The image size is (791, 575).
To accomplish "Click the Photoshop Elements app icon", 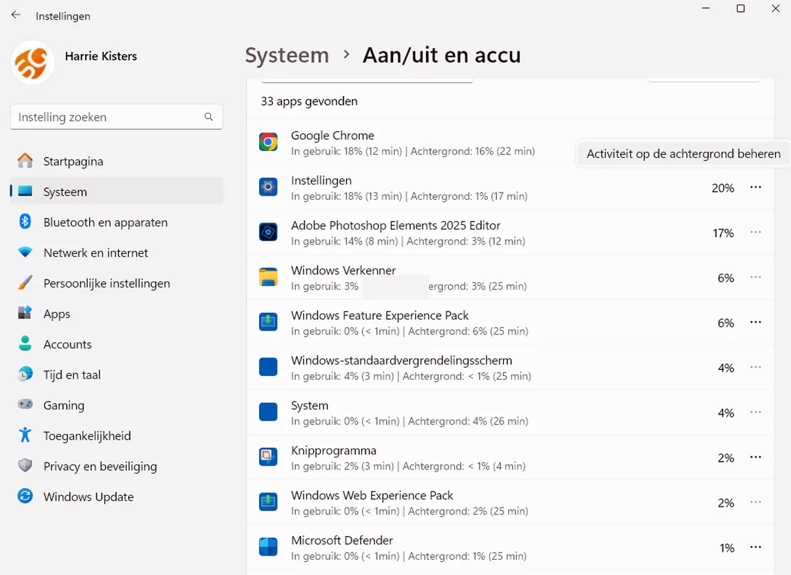I will 268,232.
